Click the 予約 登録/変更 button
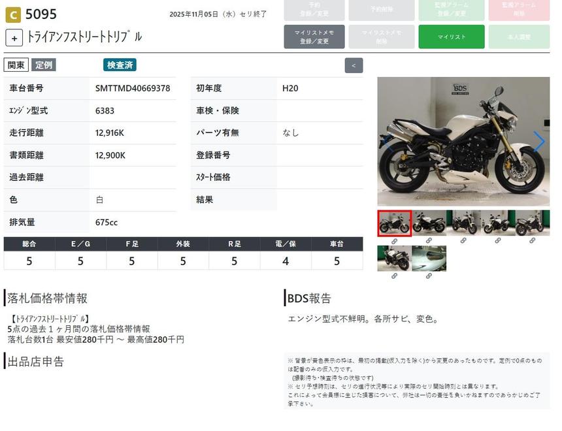The width and height of the screenshot is (562, 431). coord(314,9)
